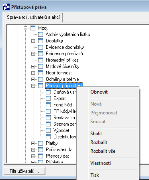Click the icon beside Pořizování dat
The width and height of the screenshot is (149, 180).
[41, 150]
